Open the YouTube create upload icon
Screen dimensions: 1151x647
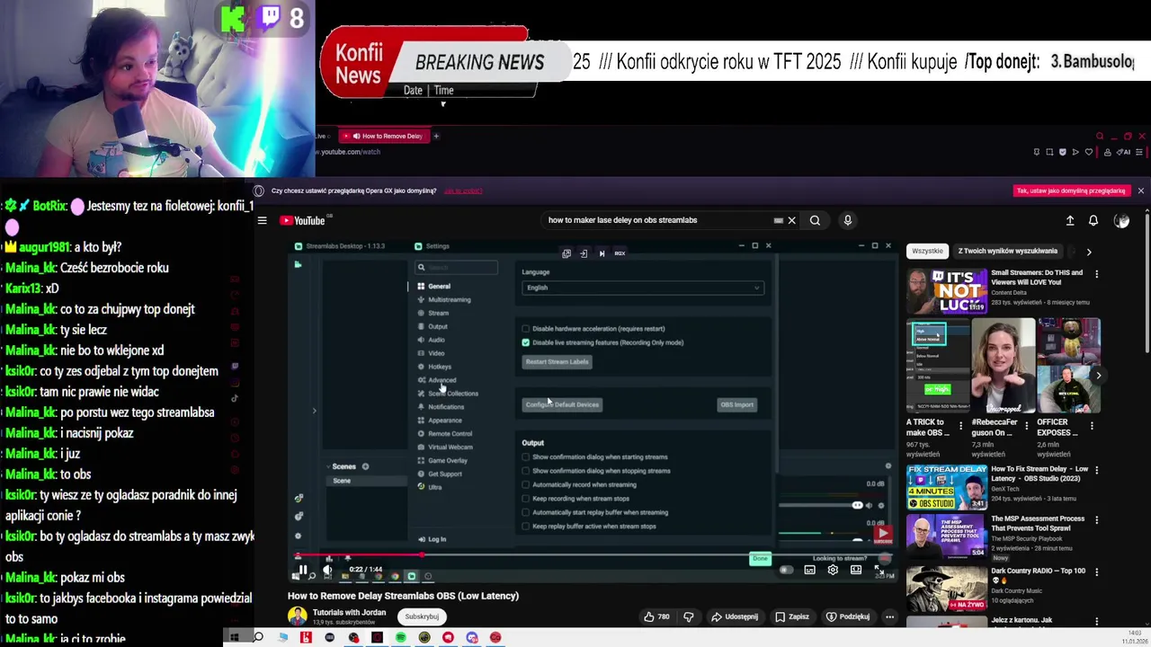pyautogui.click(x=1070, y=220)
